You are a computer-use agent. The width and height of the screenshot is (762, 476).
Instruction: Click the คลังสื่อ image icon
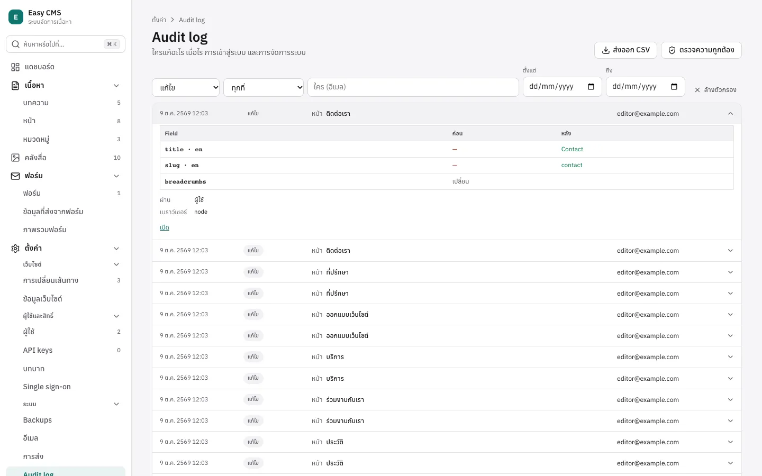[15, 158]
